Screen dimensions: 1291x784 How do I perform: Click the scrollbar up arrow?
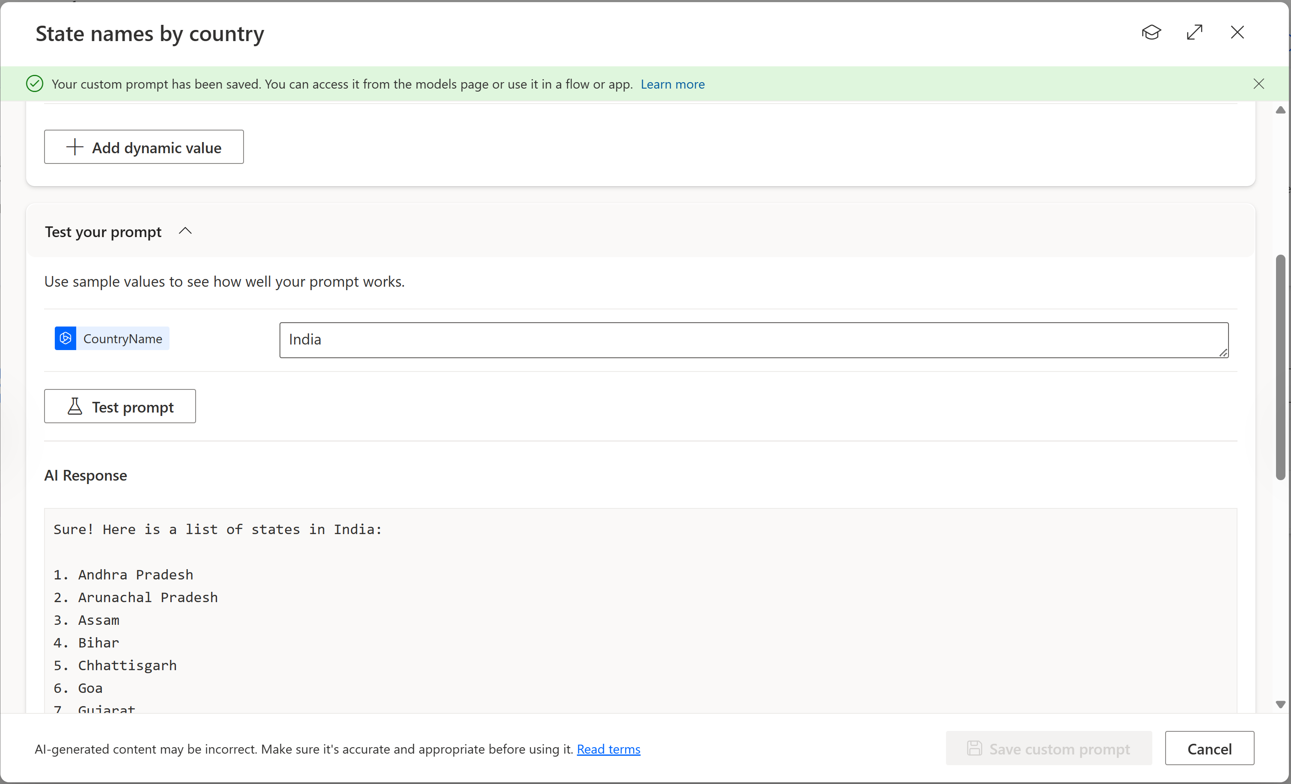pyautogui.click(x=1280, y=110)
